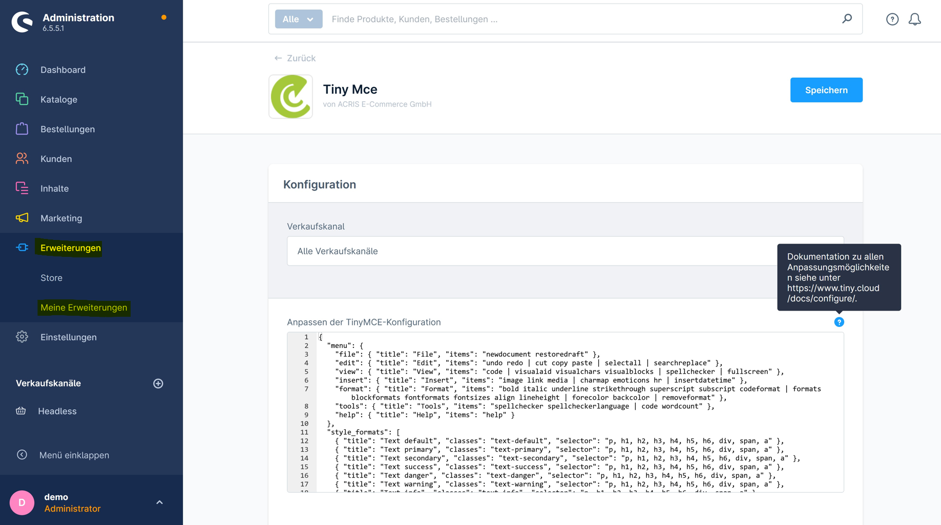941x525 pixels.
Task: Click the Erweiterungen plug icon
Action: pos(22,248)
